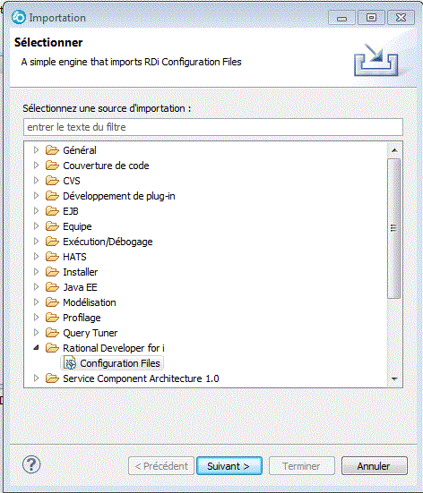Expand the Développement de plug-in node
423x493 pixels.
(x=36, y=196)
